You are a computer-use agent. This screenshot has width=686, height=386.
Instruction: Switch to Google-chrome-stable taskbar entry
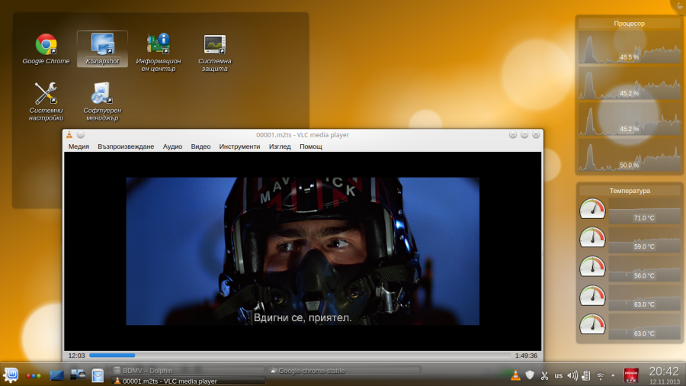[343, 370]
